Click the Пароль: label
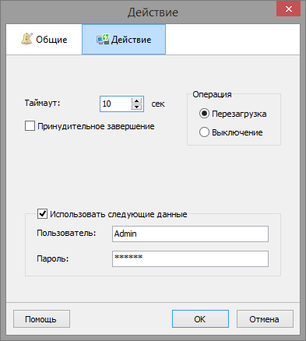The height and width of the screenshot is (341, 306). (53, 258)
